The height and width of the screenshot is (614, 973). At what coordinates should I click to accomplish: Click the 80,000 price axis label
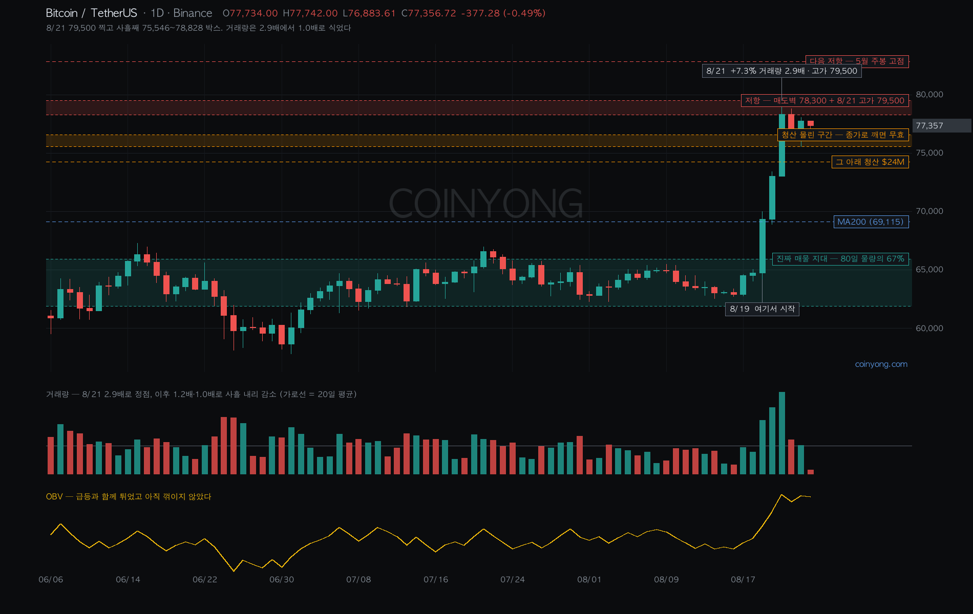pyautogui.click(x=929, y=95)
